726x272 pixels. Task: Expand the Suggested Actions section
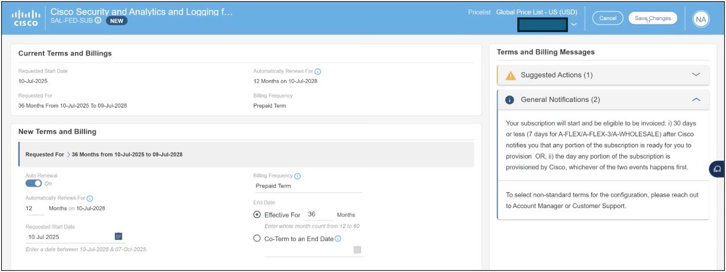[x=696, y=75]
